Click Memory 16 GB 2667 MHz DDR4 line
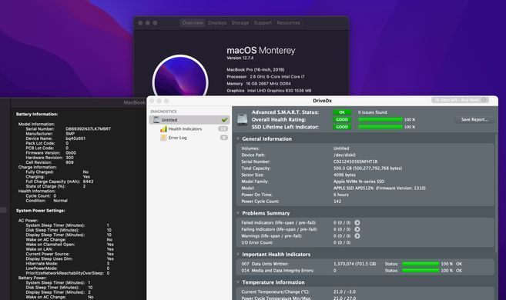 tap(259, 84)
